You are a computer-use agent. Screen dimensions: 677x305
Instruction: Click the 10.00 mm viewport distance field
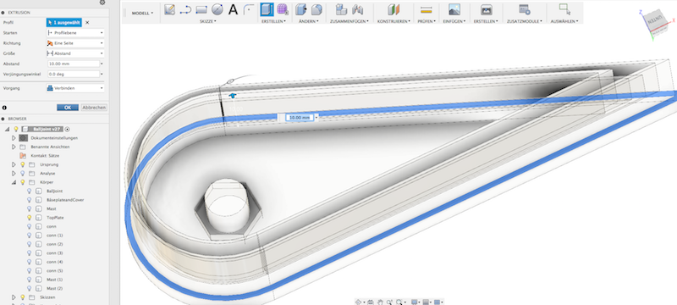coord(300,118)
